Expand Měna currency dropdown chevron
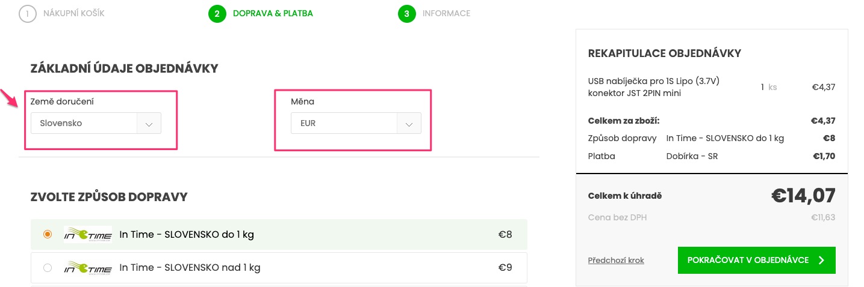The image size is (864, 287). pos(409,124)
